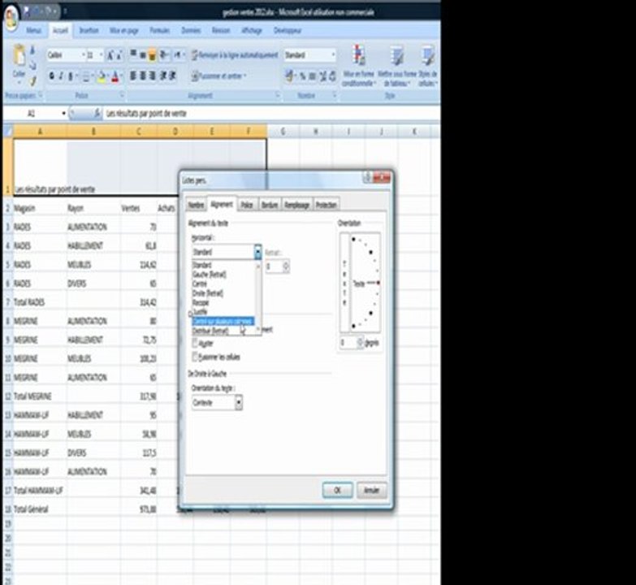636x585 pixels.
Task: Click the align left icon in the ribbon
Action: (133, 76)
